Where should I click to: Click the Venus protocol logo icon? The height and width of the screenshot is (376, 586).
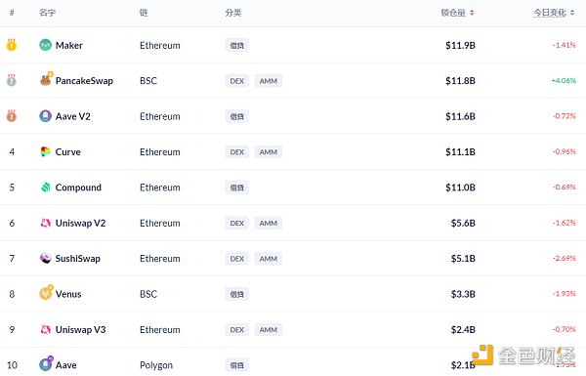tap(46, 293)
